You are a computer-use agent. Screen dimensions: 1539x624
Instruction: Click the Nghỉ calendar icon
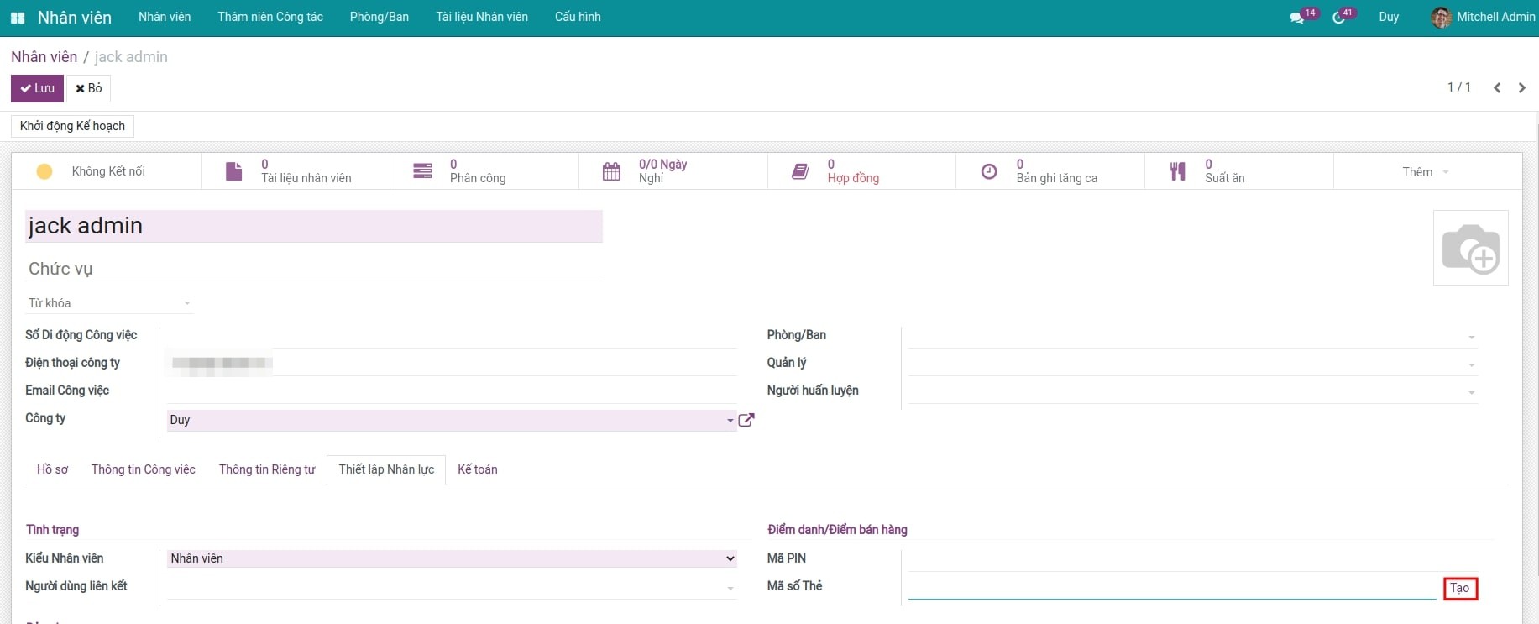[611, 171]
